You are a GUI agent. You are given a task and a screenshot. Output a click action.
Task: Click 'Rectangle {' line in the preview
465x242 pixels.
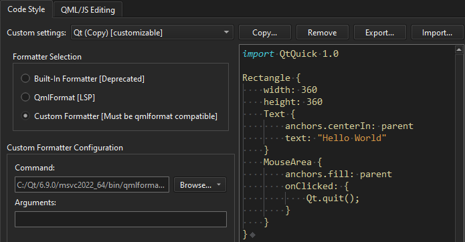pos(272,78)
